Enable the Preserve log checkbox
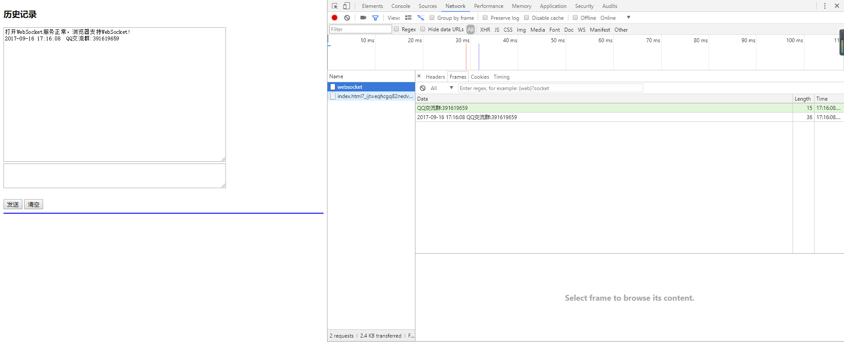The height and width of the screenshot is (342, 844). tap(485, 18)
